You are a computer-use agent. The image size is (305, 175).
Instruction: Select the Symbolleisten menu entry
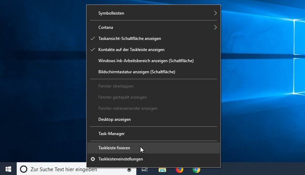tap(153, 13)
